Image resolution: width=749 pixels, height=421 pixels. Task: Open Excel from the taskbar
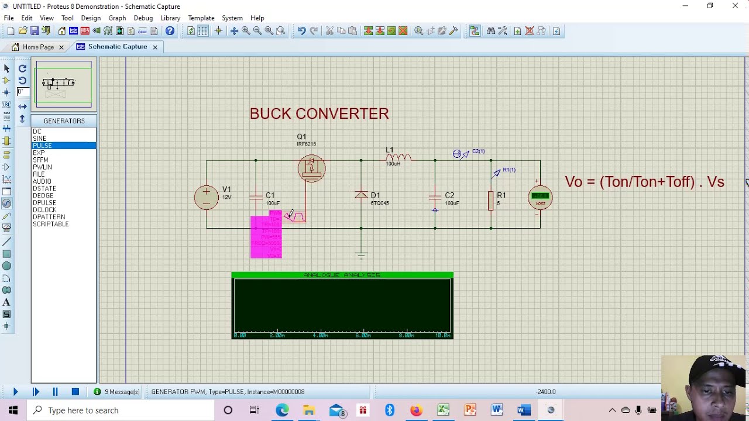click(x=443, y=410)
